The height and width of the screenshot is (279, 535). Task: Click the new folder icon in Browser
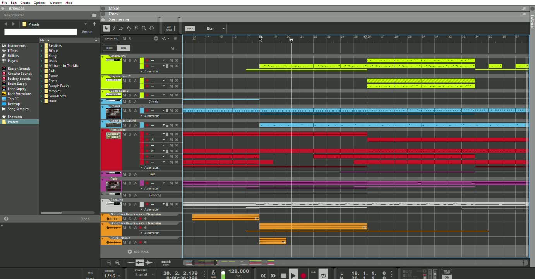[x=94, y=15]
